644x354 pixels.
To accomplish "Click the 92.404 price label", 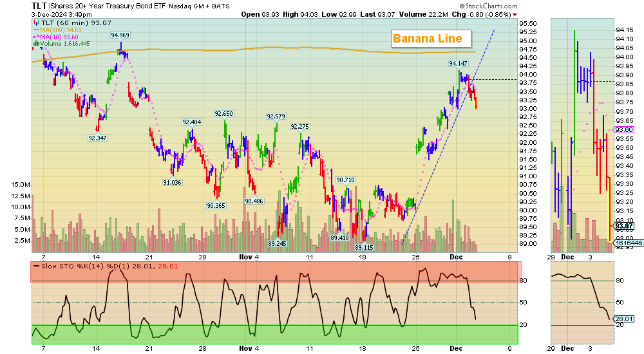I will click(x=192, y=122).
